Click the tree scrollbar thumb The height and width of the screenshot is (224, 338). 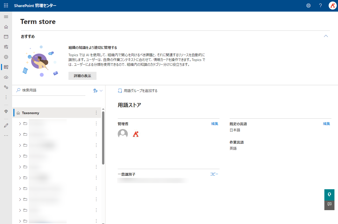click(103, 138)
